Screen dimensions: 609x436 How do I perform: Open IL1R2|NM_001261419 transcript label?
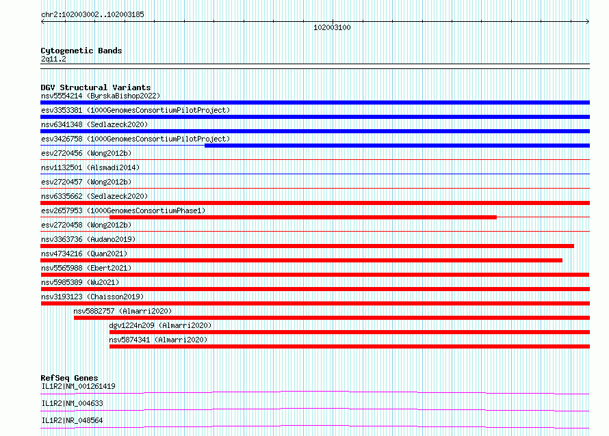click(x=79, y=386)
